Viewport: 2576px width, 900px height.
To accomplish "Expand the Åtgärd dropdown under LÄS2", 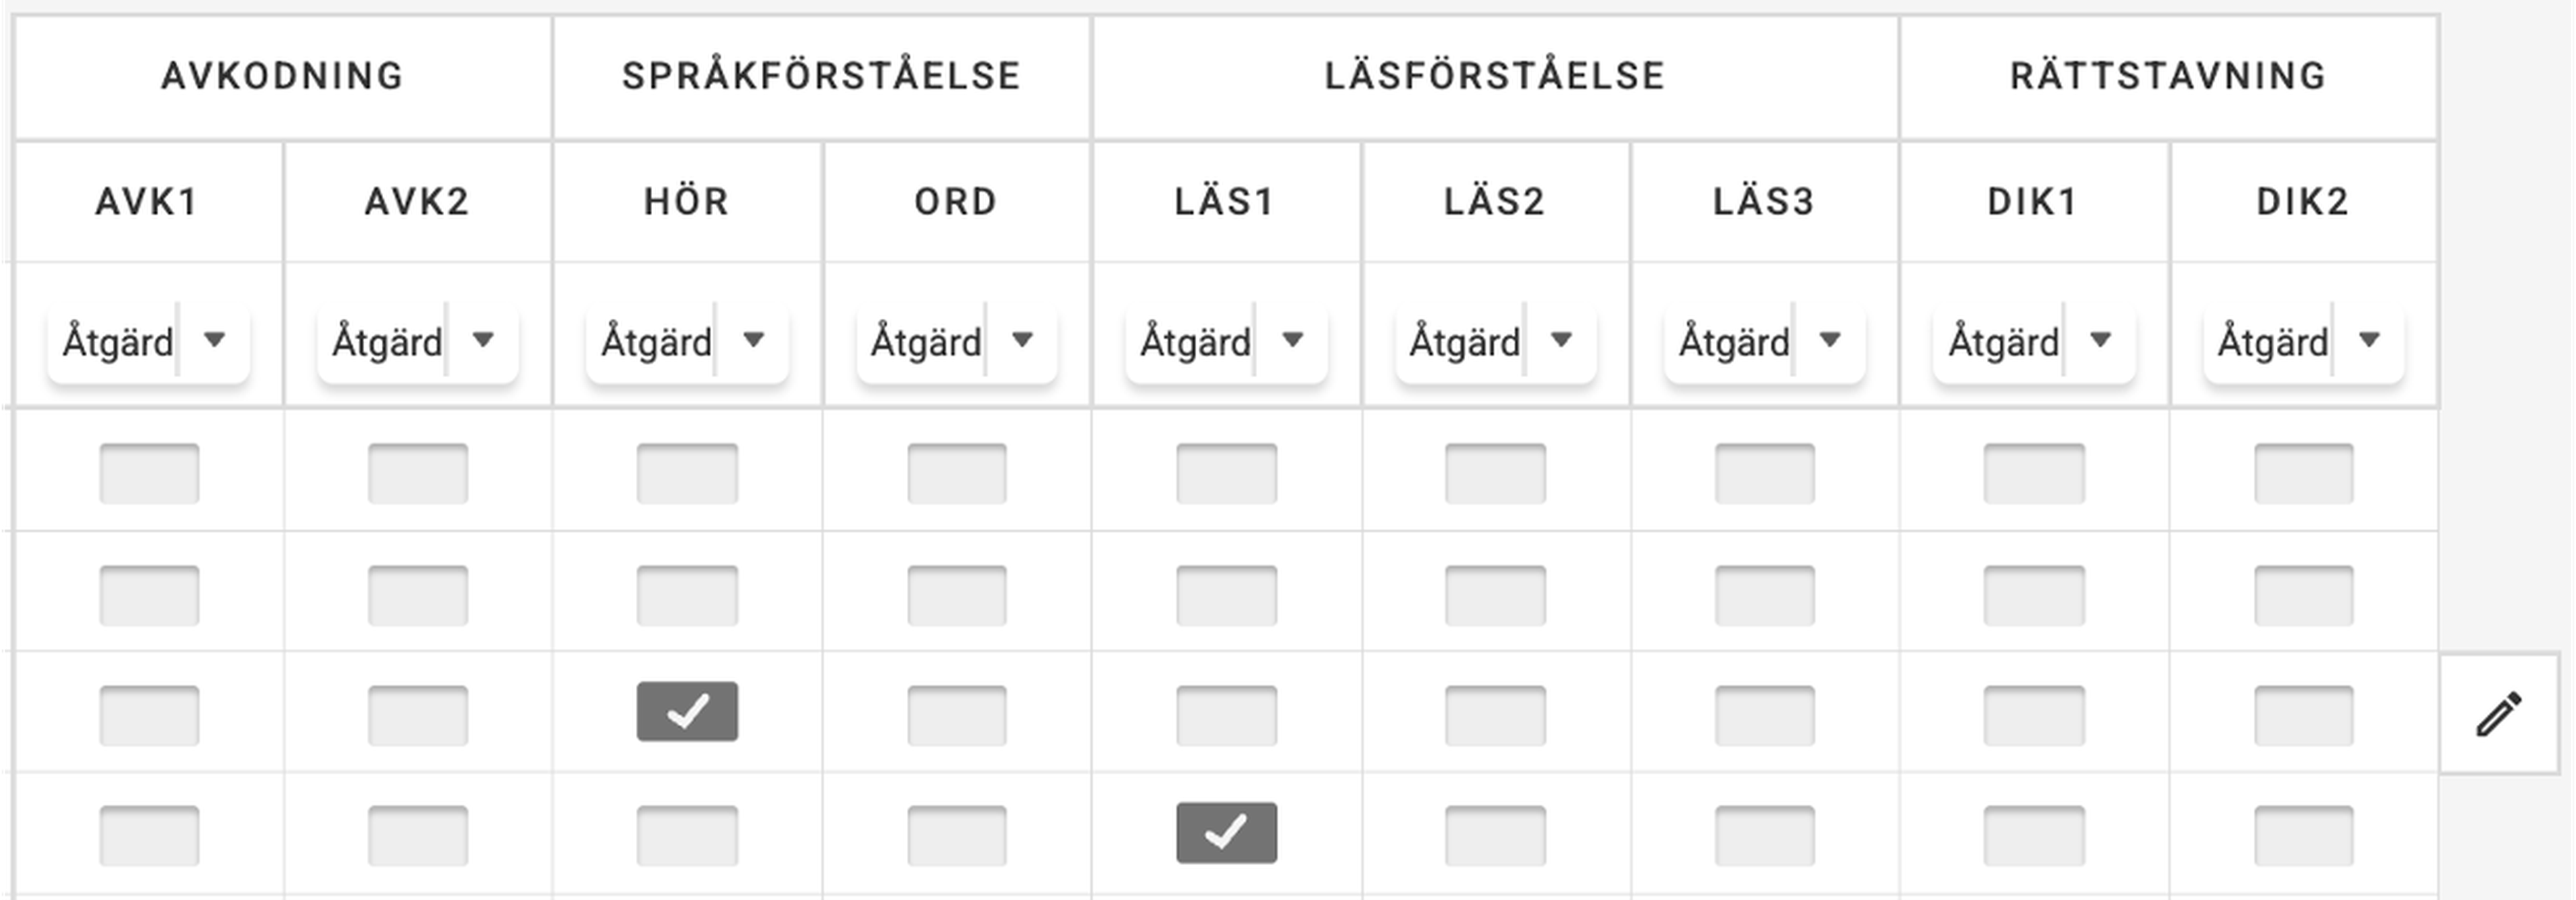I will click(1495, 342).
